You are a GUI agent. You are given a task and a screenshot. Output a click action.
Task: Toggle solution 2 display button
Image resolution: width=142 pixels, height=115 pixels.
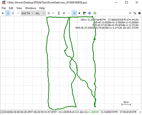point(13,13)
